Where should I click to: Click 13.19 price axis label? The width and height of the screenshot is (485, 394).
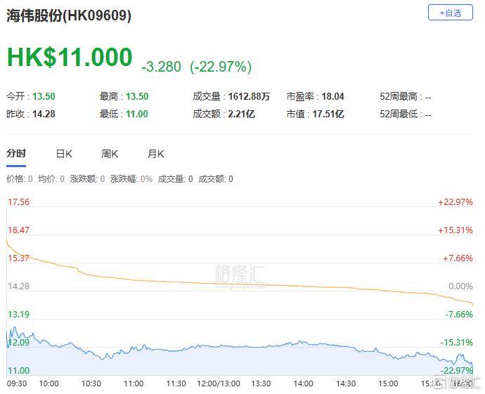(x=18, y=315)
